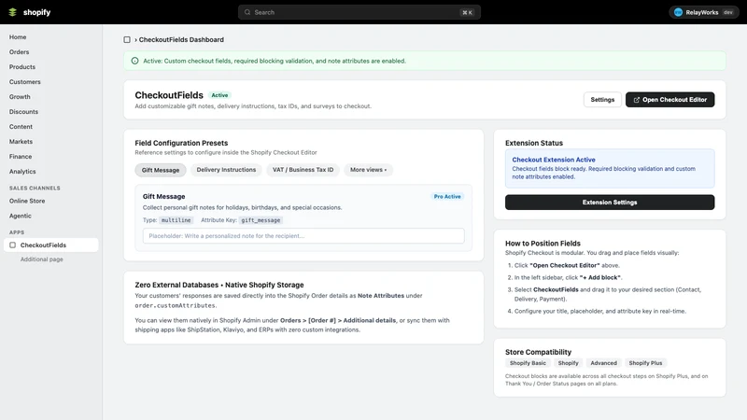Open Additional page under CheckoutFields
The height and width of the screenshot is (420, 747).
[x=41, y=259]
